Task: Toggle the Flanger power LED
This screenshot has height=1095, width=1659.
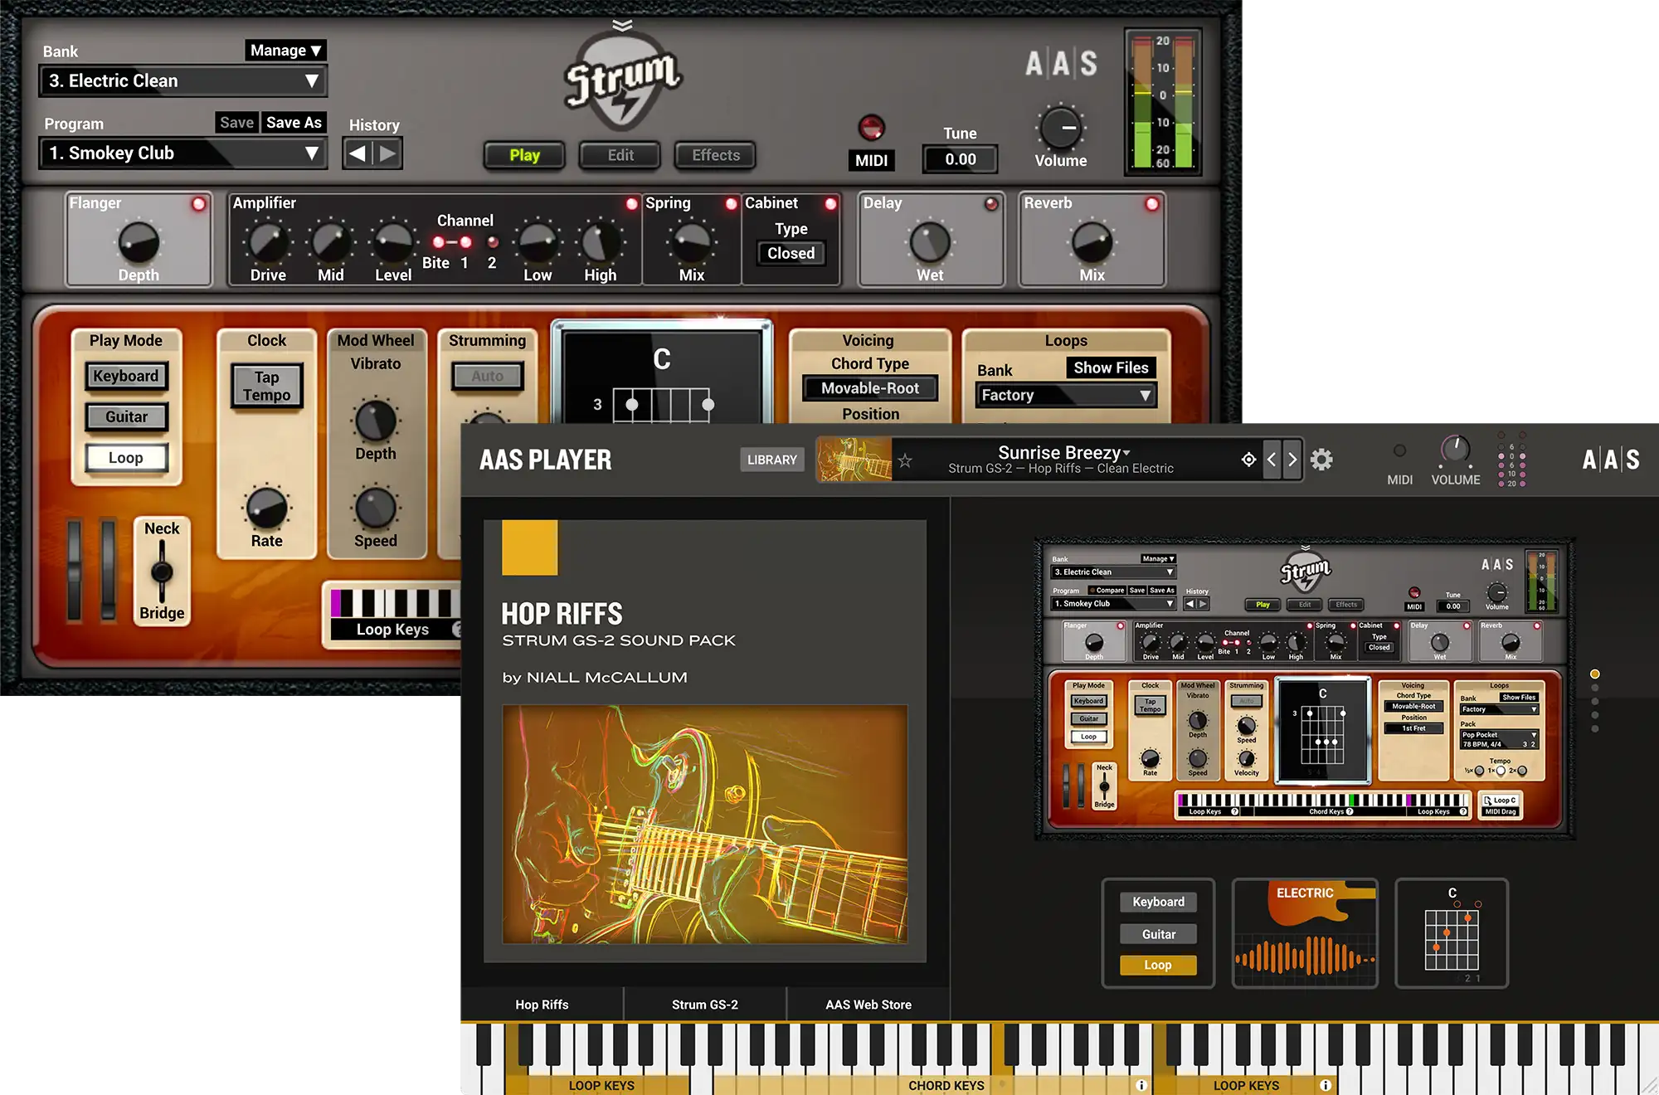Action: 199,204
